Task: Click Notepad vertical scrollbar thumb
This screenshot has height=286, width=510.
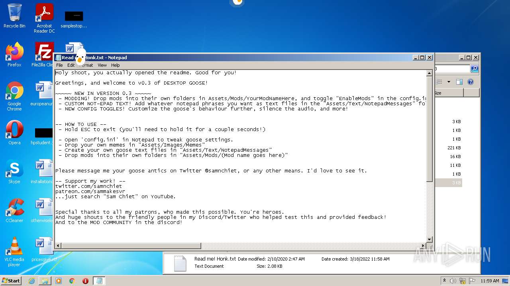Action: click(430, 129)
